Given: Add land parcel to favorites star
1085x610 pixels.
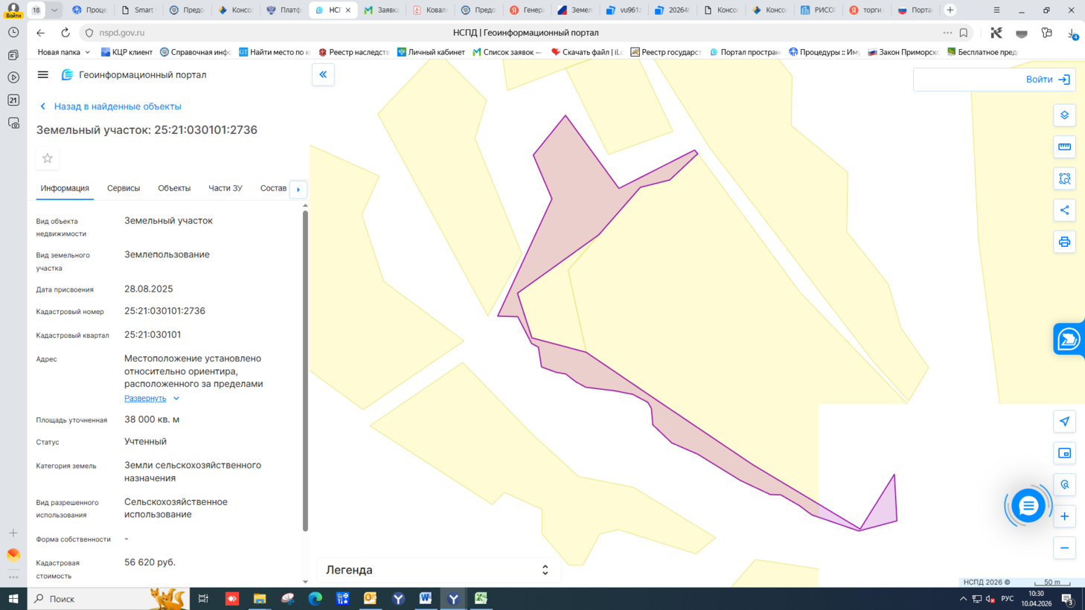Looking at the screenshot, I should pyautogui.click(x=48, y=158).
